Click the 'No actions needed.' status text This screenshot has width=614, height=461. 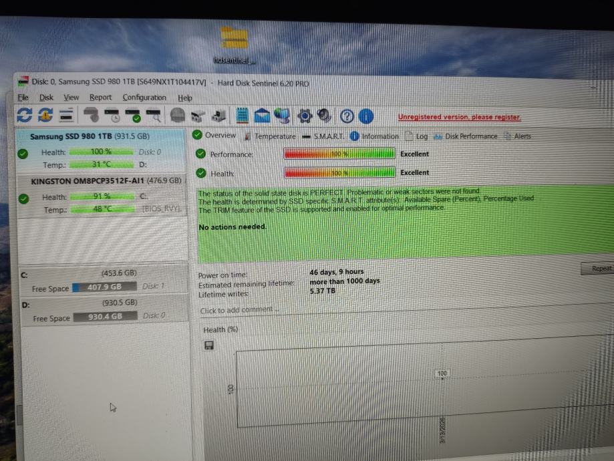[233, 226]
